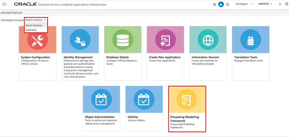Screen dimensions: 289x137
Task: Click the Translation Tools database icon
Action: pos(251,40)
